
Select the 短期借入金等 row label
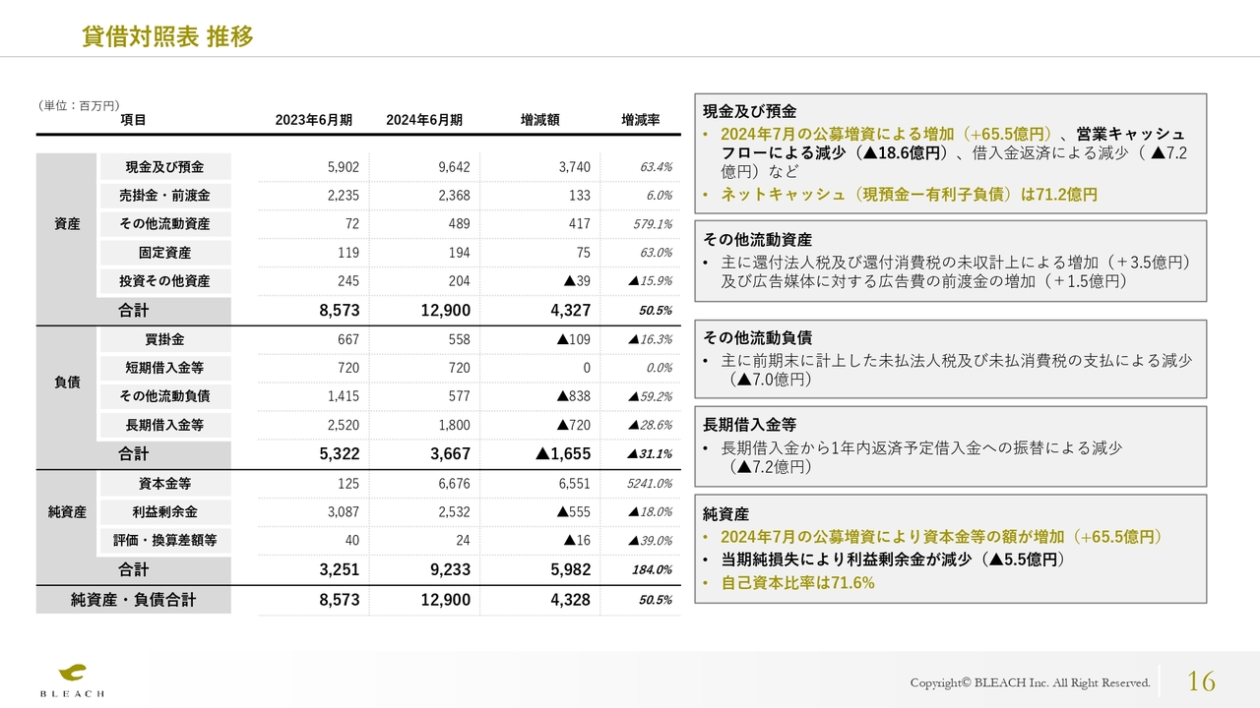pyautogui.click(x=164, y=368)
